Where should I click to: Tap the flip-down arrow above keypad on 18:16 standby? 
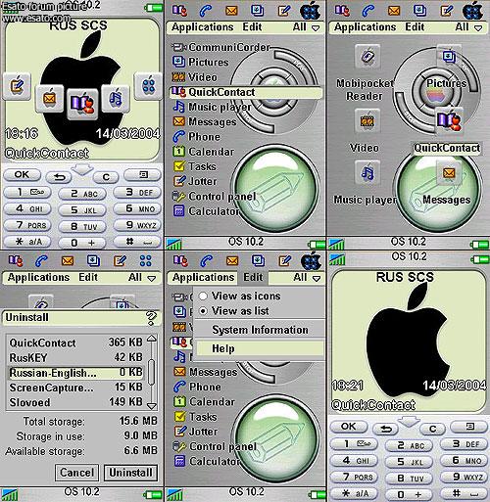click(81, 170)
